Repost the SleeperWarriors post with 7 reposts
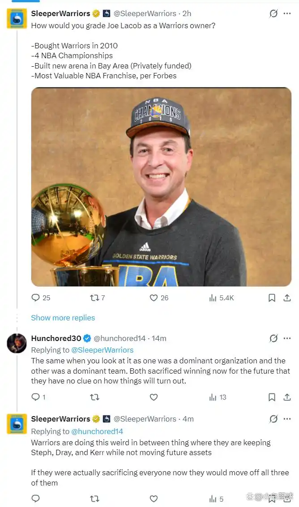 click(x=94, y=298)
